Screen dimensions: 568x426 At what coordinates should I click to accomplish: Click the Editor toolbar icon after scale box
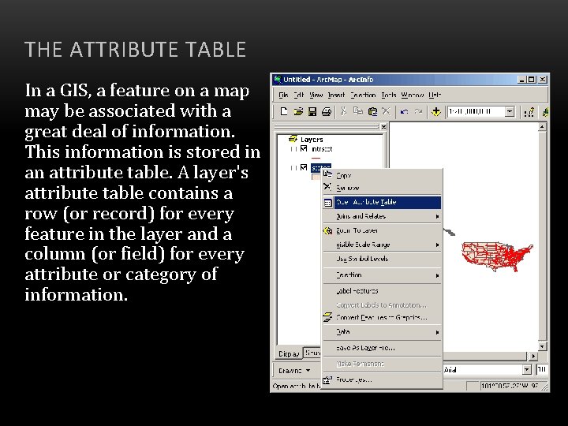tap(529, 112)
